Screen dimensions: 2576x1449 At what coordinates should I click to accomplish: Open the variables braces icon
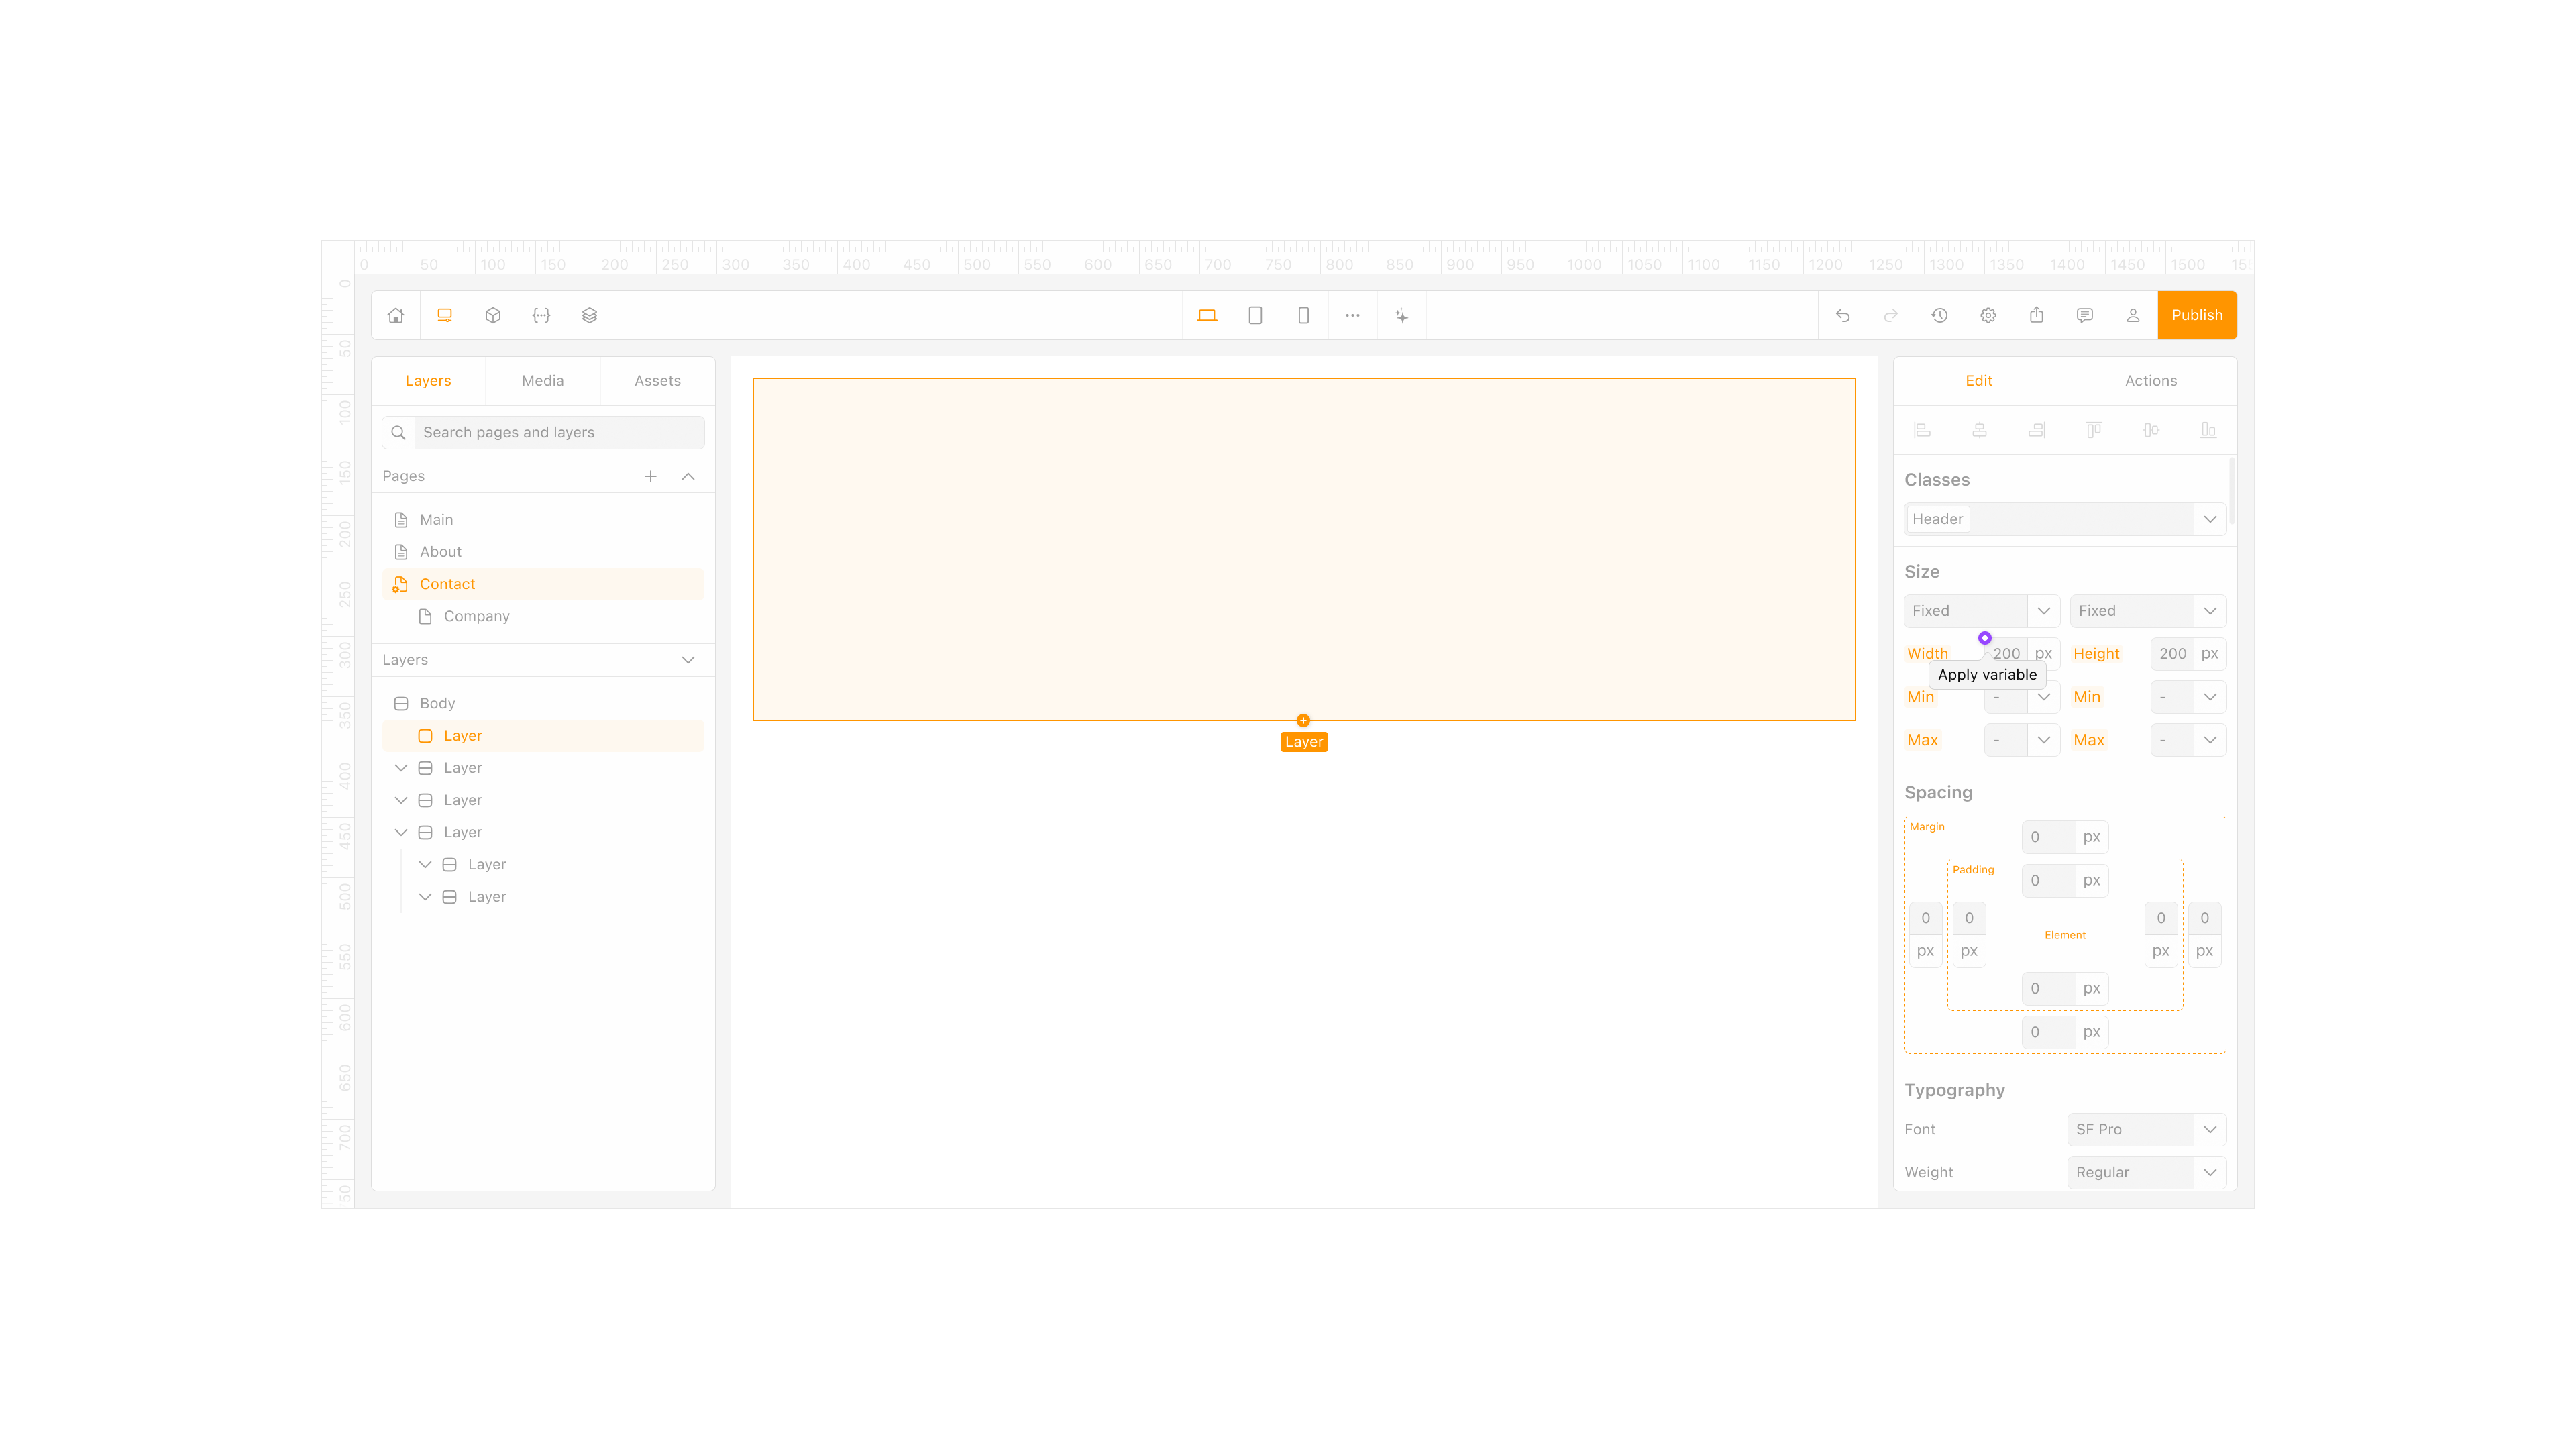(541, 315)
